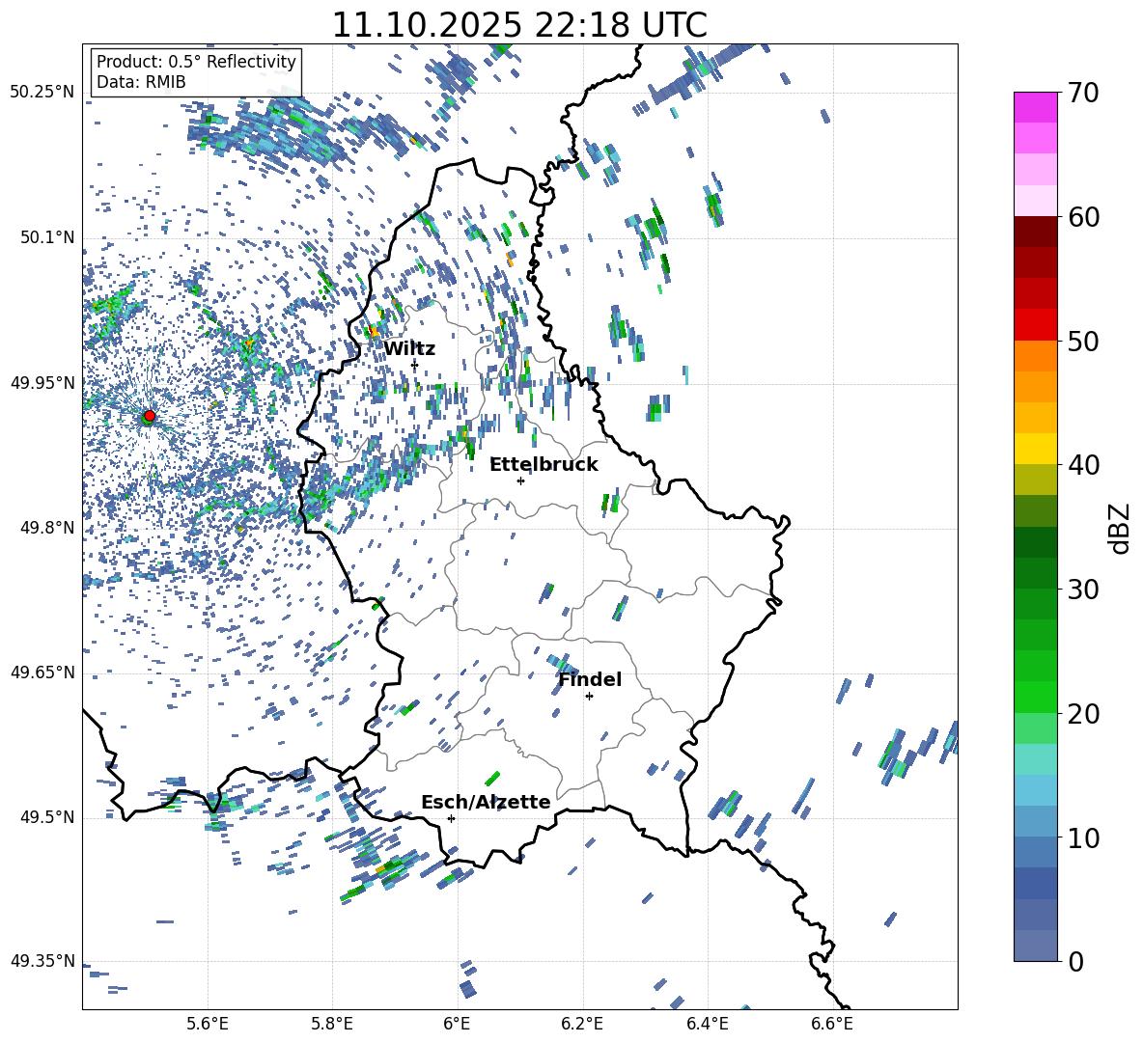Click the 49.8°N latitude label

pos(46,528)
